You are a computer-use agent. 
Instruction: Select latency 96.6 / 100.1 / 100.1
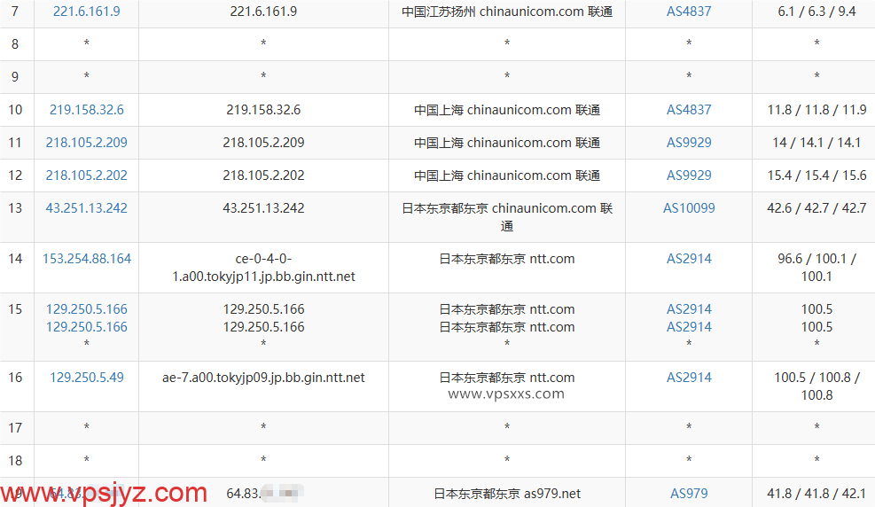pyautogui.click(x=816, y=268)
